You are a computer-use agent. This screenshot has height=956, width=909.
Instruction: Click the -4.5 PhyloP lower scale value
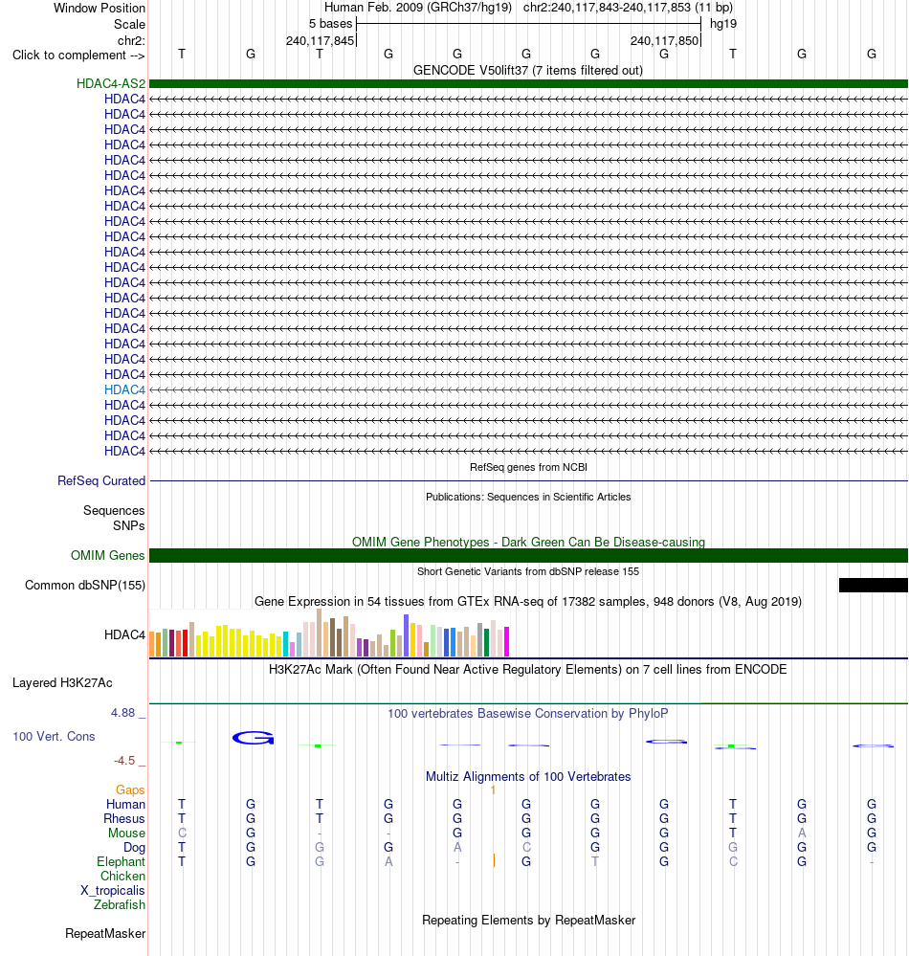point(124,760)
